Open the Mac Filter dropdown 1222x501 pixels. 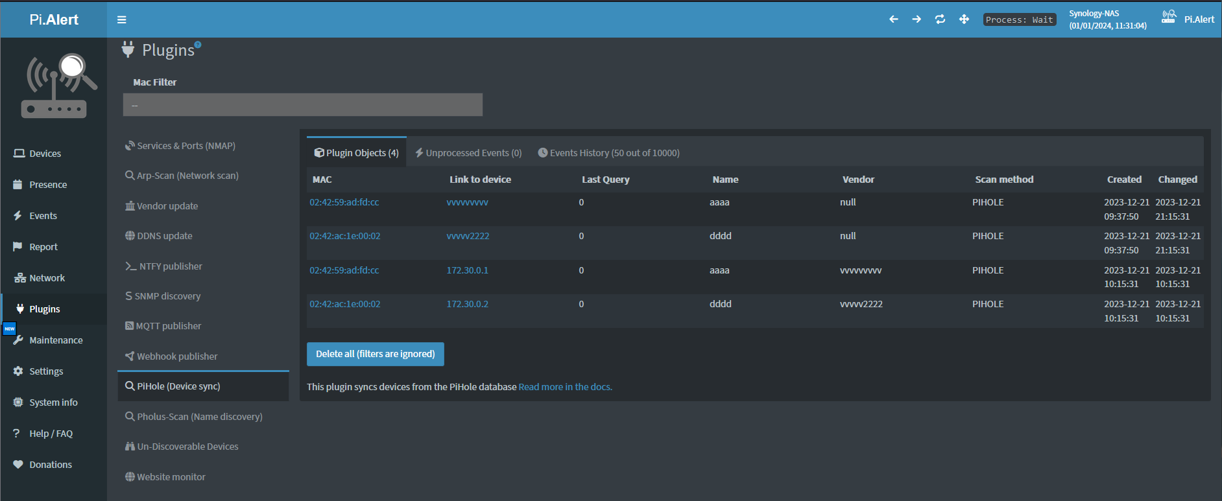[x=302, y=105]
